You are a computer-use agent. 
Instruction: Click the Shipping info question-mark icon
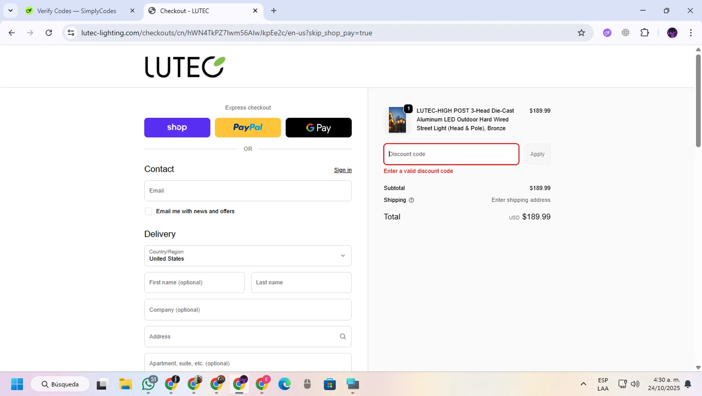pos(411,200)
